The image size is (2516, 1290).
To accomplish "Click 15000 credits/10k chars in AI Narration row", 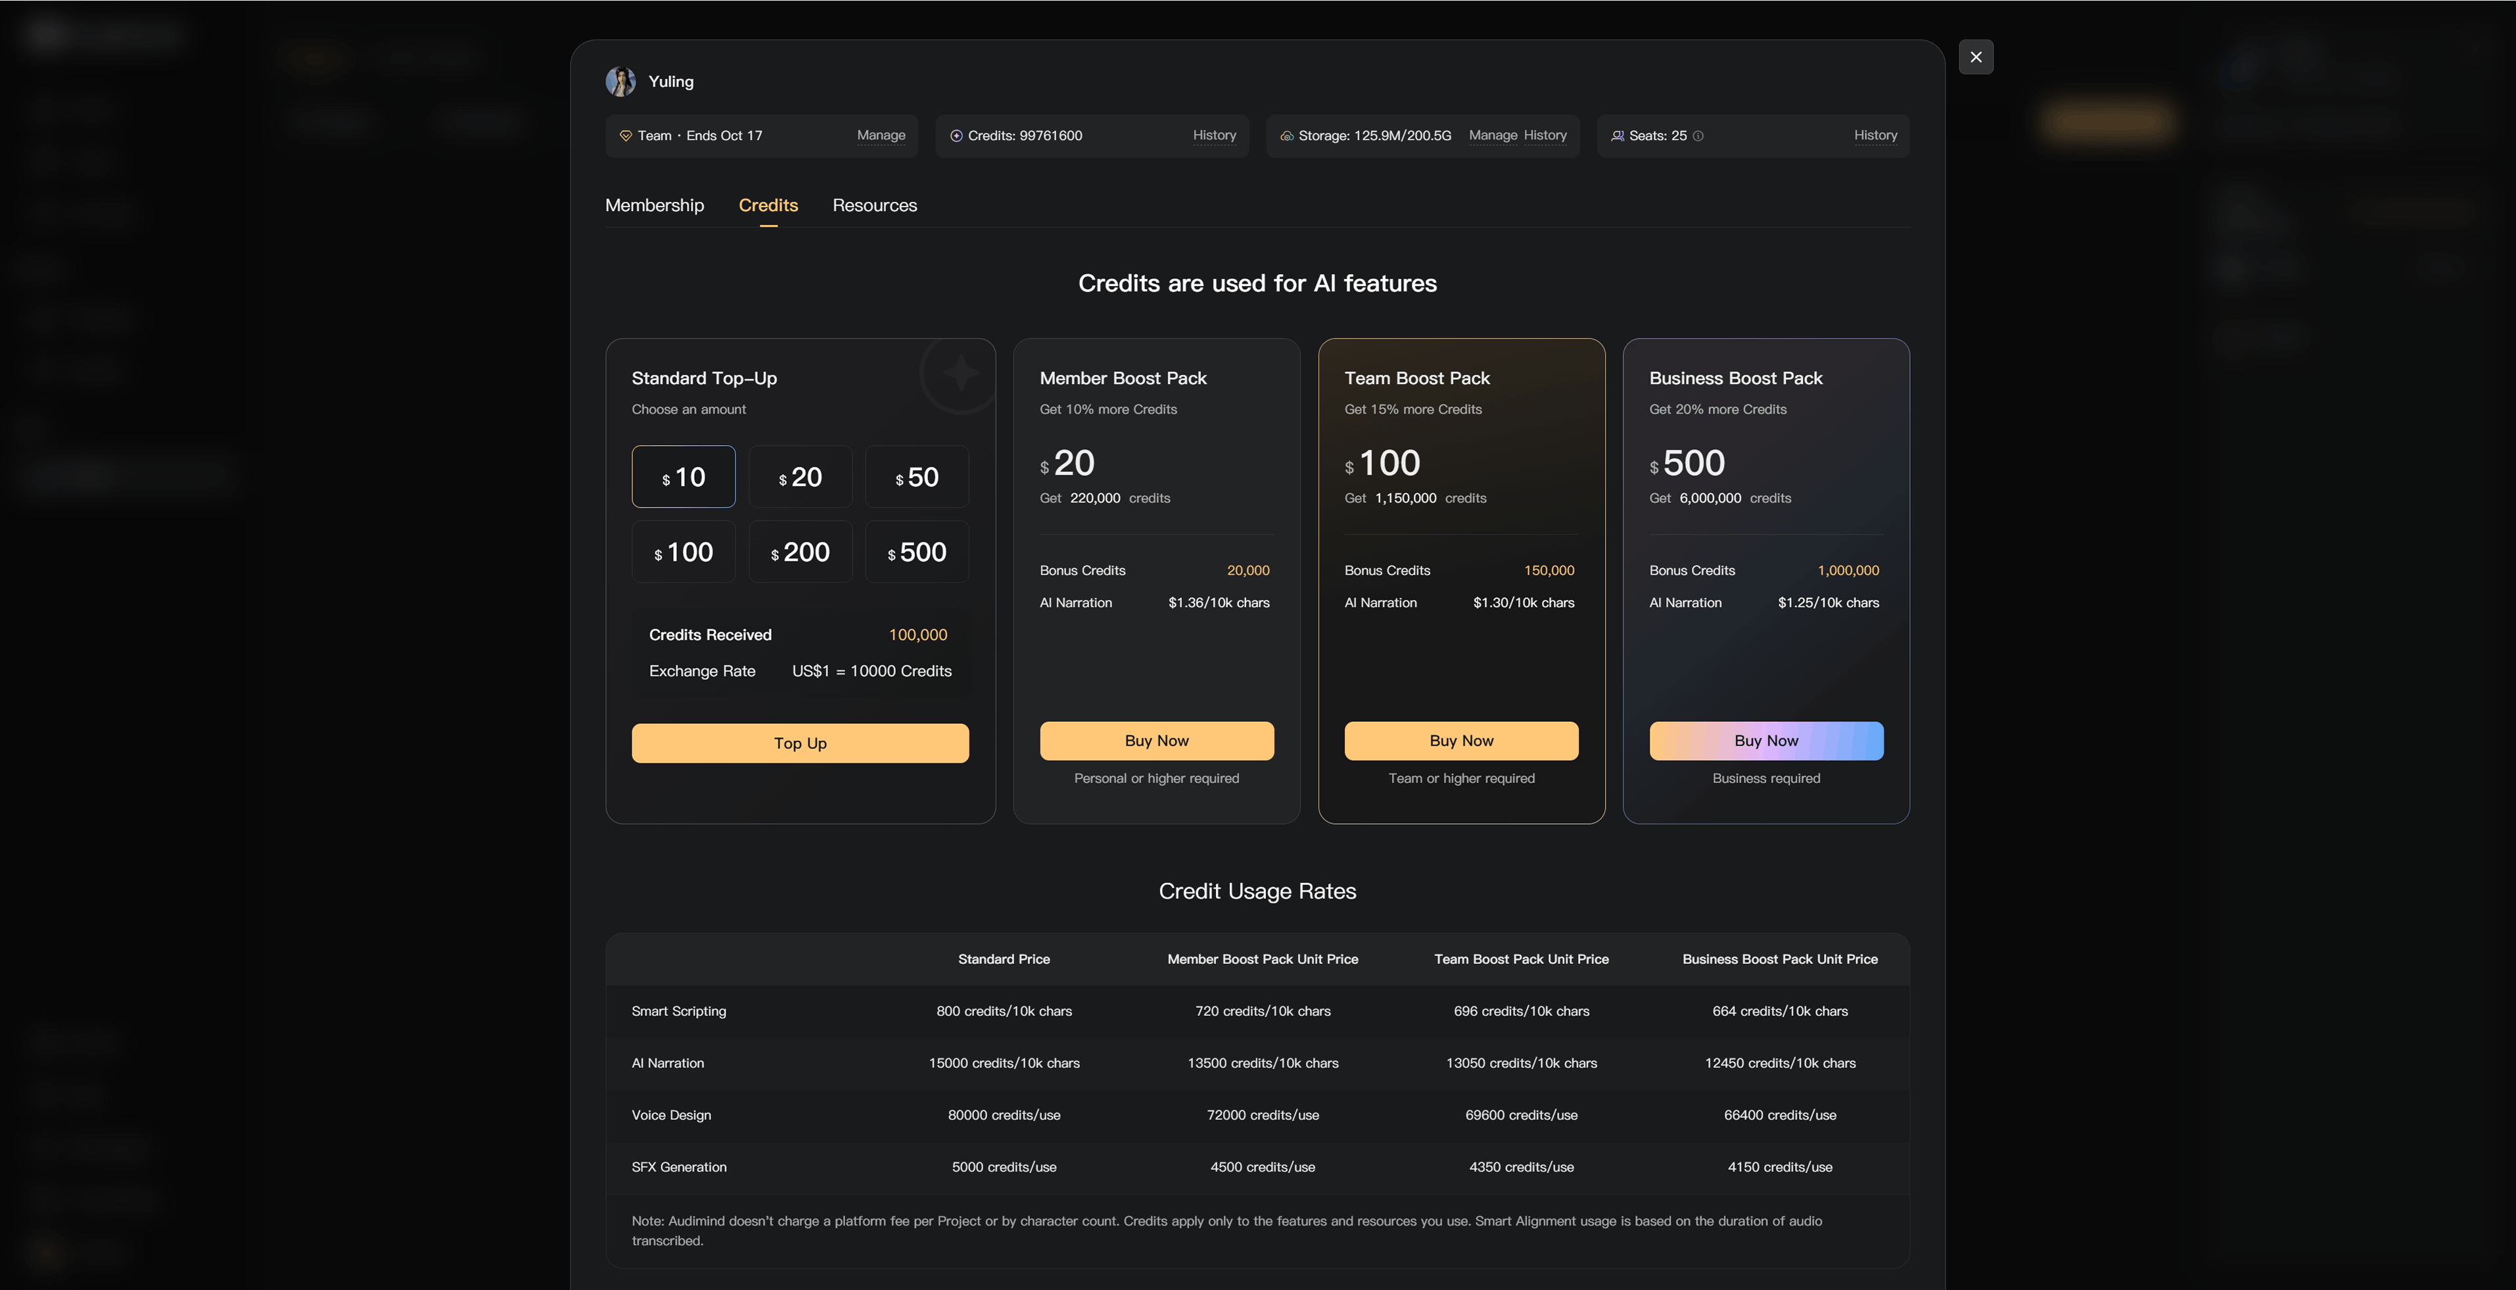I will coord(1004,1063).
